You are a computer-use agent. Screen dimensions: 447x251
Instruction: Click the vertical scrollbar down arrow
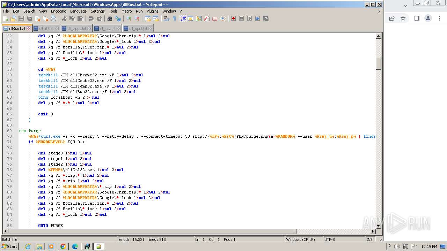379,226
